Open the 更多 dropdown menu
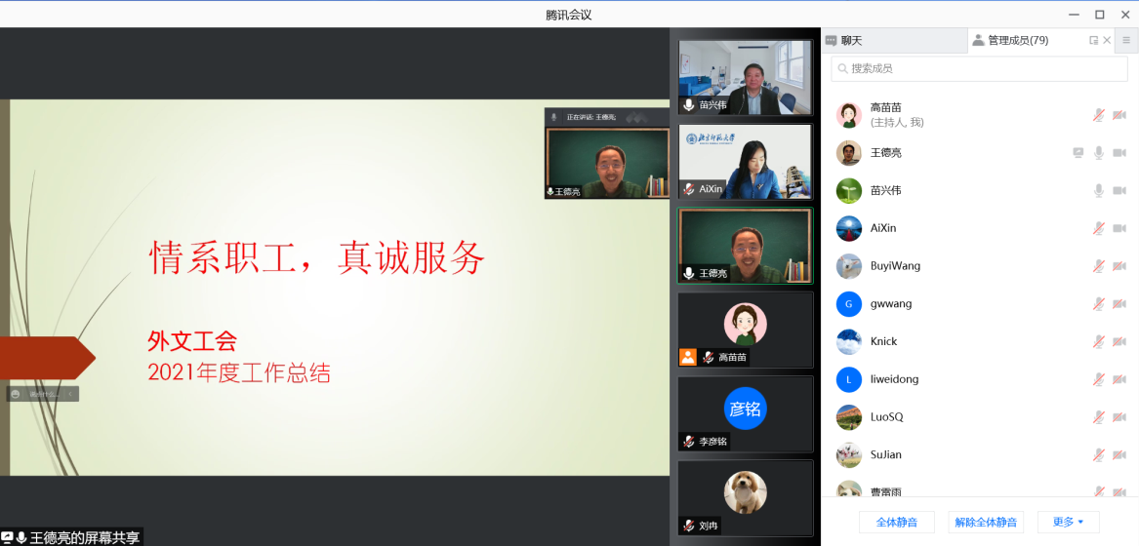The height and width of the screenshot is (546, 1139). (x=1068, y=523)
